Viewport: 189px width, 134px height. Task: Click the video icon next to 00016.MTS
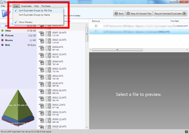coord(41,77)
